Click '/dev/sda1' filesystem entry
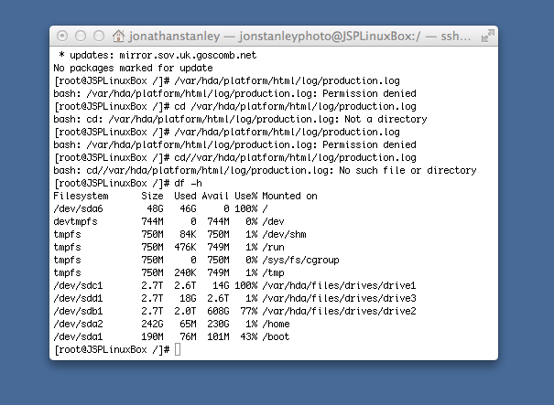Screen dimensions: 554x405 pos(78,337)
